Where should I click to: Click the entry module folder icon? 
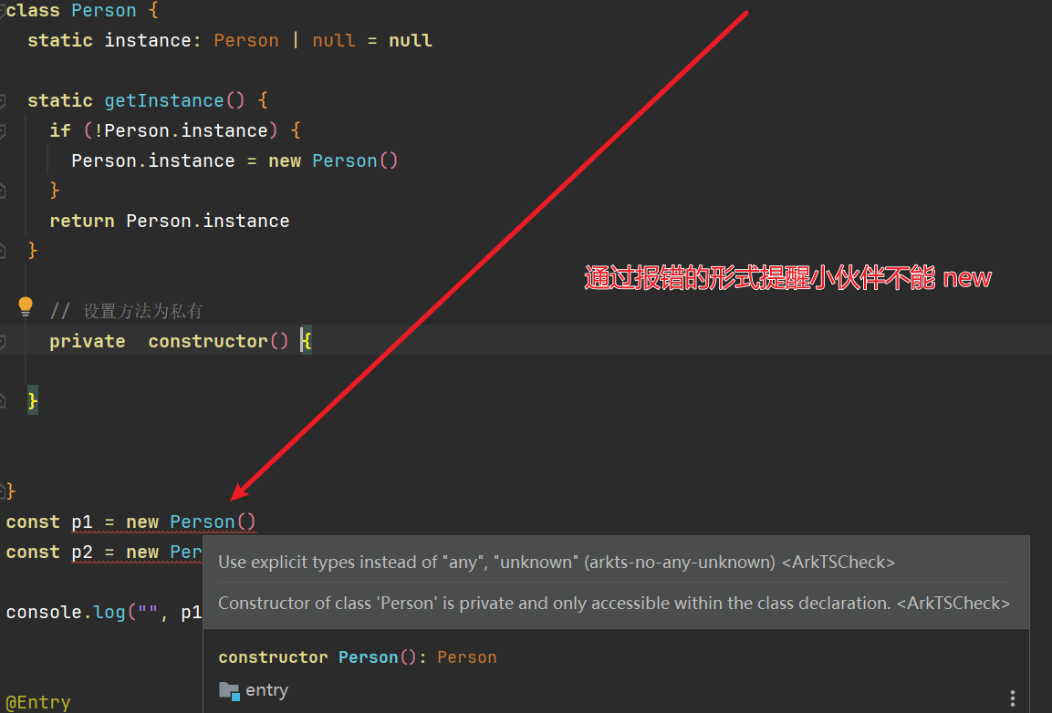[x=229, y=690]
